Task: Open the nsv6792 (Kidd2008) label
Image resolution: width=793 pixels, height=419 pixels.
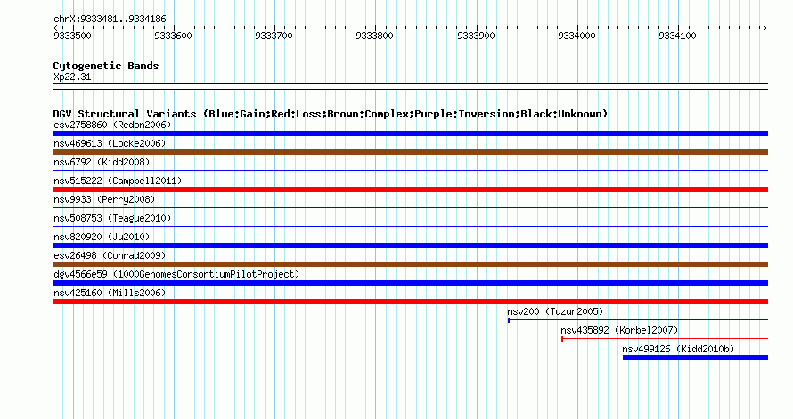Action: pyautogui.click(x=102, y=162)
